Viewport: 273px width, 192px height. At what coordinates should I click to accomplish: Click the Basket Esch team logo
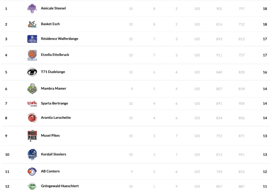[32, 24]
